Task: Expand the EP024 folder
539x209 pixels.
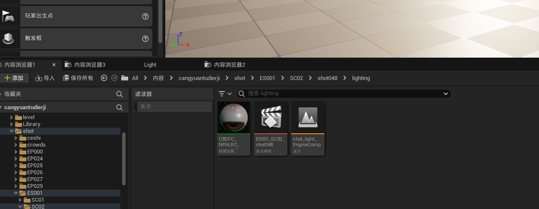Action: coord(16,159)
